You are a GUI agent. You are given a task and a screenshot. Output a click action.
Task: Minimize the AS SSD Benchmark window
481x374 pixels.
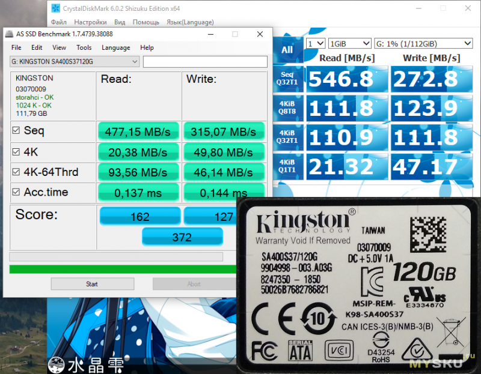pos(211,34)
